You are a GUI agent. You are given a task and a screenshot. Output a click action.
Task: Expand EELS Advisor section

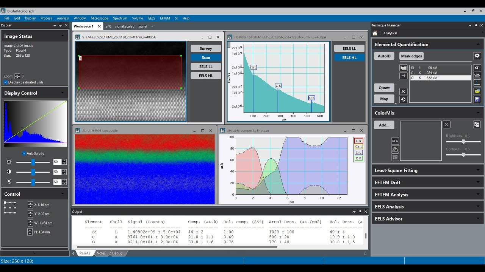(x=427, y=219)
